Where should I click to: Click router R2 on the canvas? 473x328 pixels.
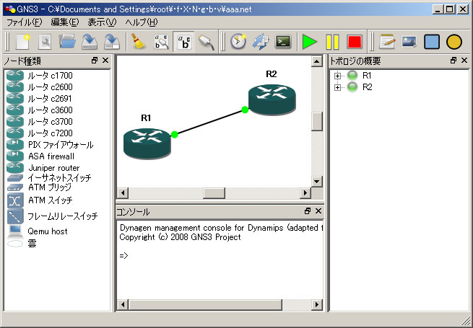(272, 99)
